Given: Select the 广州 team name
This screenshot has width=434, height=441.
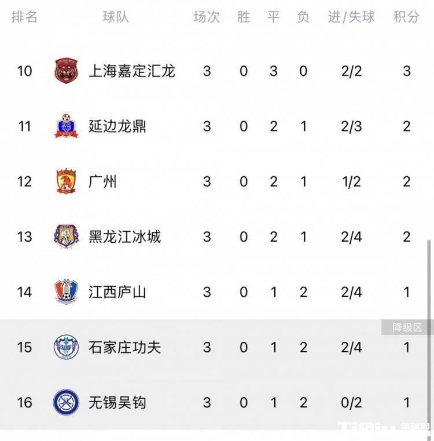Looking at the screenshot, I should click(102, 181).
